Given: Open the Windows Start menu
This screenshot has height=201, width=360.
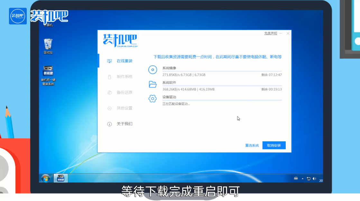Looking at the screenshot, I should point(46,178).
